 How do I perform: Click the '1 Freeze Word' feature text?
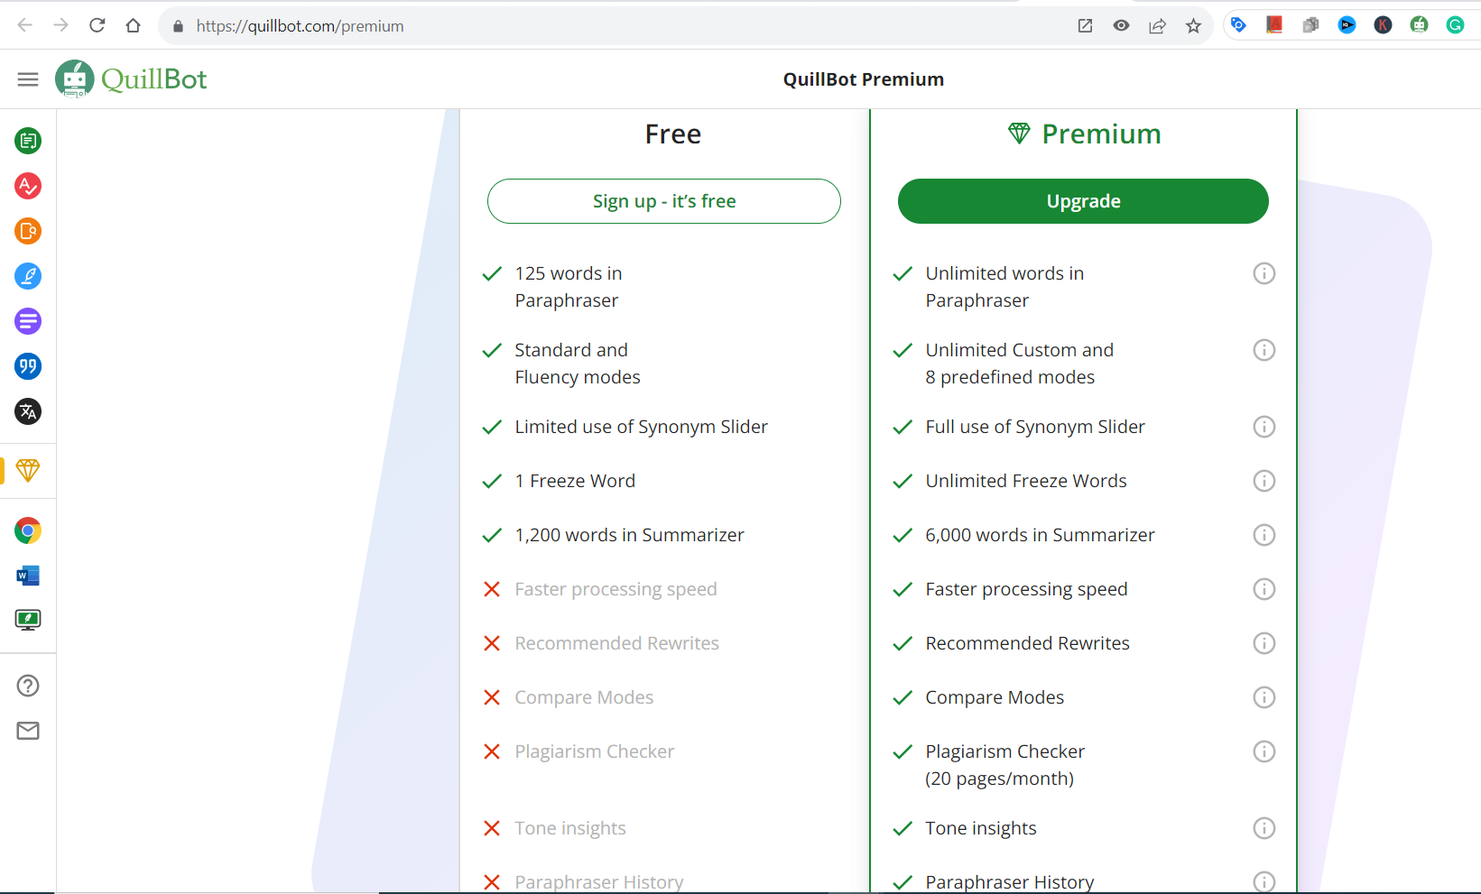(575, 481)
